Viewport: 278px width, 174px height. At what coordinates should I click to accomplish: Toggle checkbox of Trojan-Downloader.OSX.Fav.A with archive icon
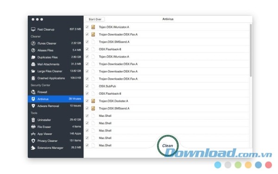pyautogui.click(x=87, y=34)
